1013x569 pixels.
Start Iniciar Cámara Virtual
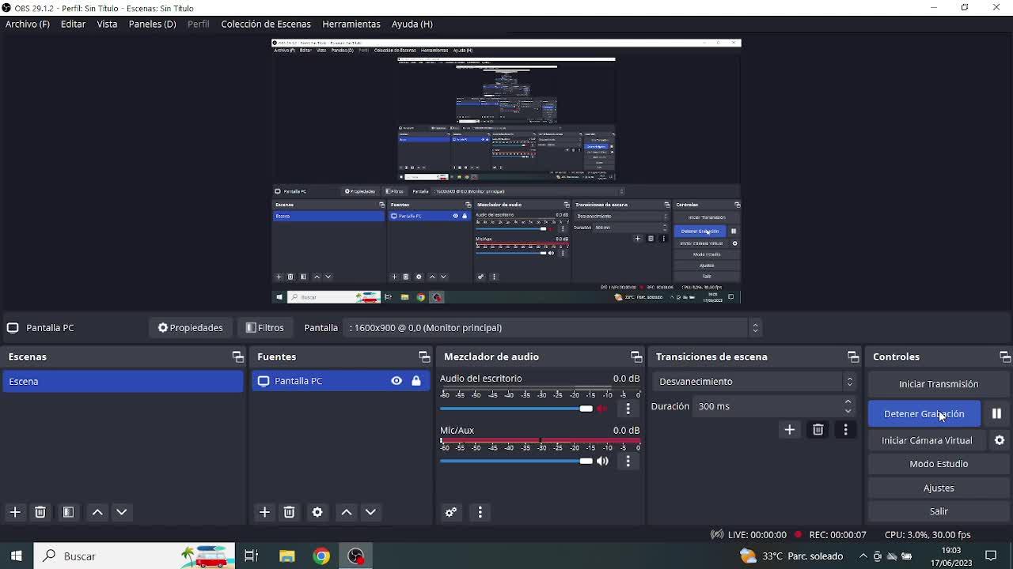coord(927,440)
